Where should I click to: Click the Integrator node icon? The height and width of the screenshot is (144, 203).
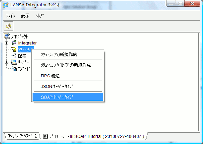click(x=14, y=43)
